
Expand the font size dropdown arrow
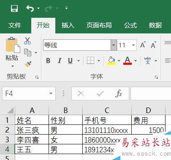click(x=133, y=45)
